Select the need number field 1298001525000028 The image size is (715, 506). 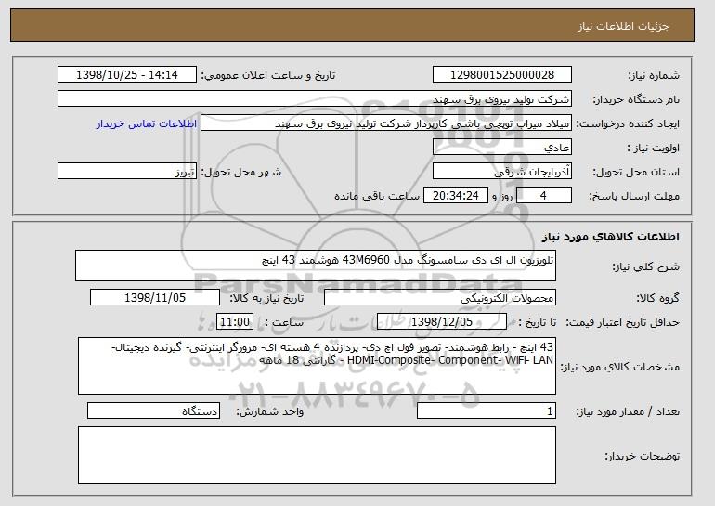point(502,75)
